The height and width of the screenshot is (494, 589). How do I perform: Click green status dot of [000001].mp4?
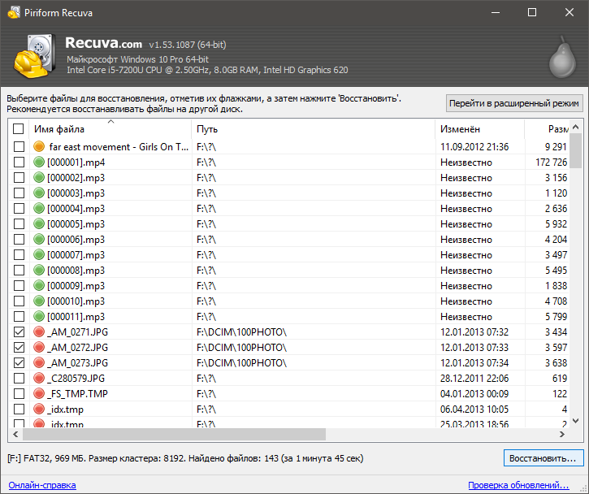click(39, 162)
